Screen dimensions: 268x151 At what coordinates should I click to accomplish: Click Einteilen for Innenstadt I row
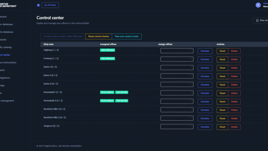click(205, 93)
